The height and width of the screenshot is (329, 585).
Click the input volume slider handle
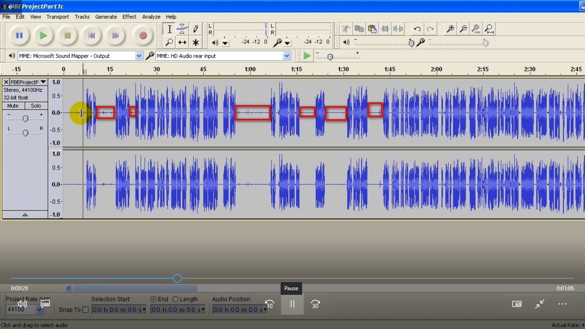pyautogui.click(x=485, y=43)
